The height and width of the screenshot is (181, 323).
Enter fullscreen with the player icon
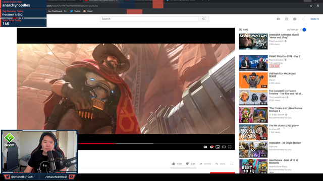tap(230, 147)
